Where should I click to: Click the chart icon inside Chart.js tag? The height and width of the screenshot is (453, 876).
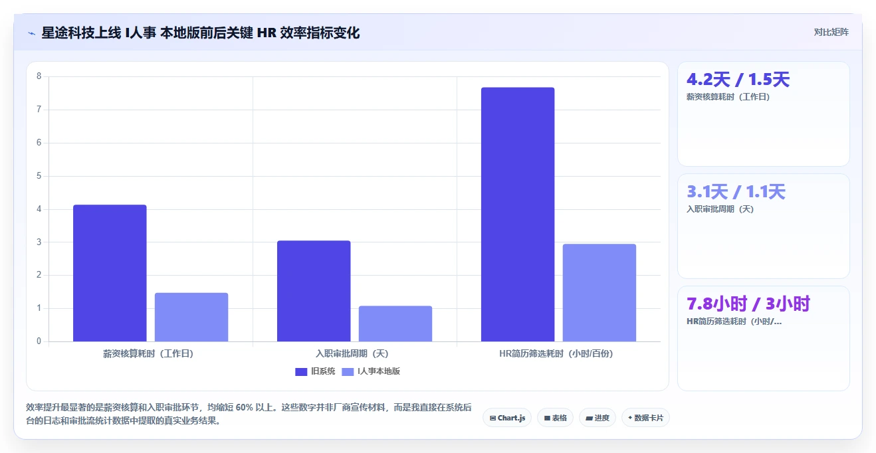tap(493, 418)
